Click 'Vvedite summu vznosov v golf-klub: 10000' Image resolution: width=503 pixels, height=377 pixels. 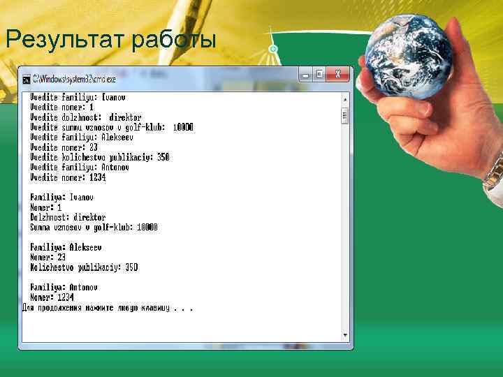pos(112,127)
